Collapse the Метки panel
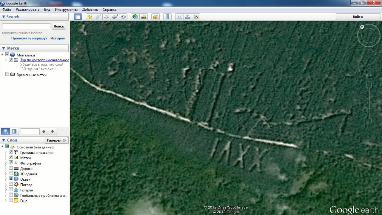Viewport: 382px width, 215px height. coord(4,48)
